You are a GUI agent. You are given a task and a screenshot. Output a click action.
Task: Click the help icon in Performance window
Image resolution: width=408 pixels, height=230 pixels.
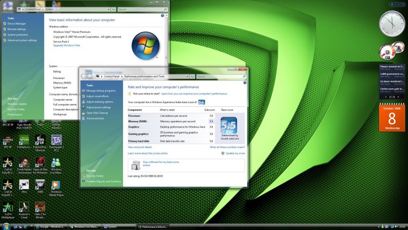point(245,83)
